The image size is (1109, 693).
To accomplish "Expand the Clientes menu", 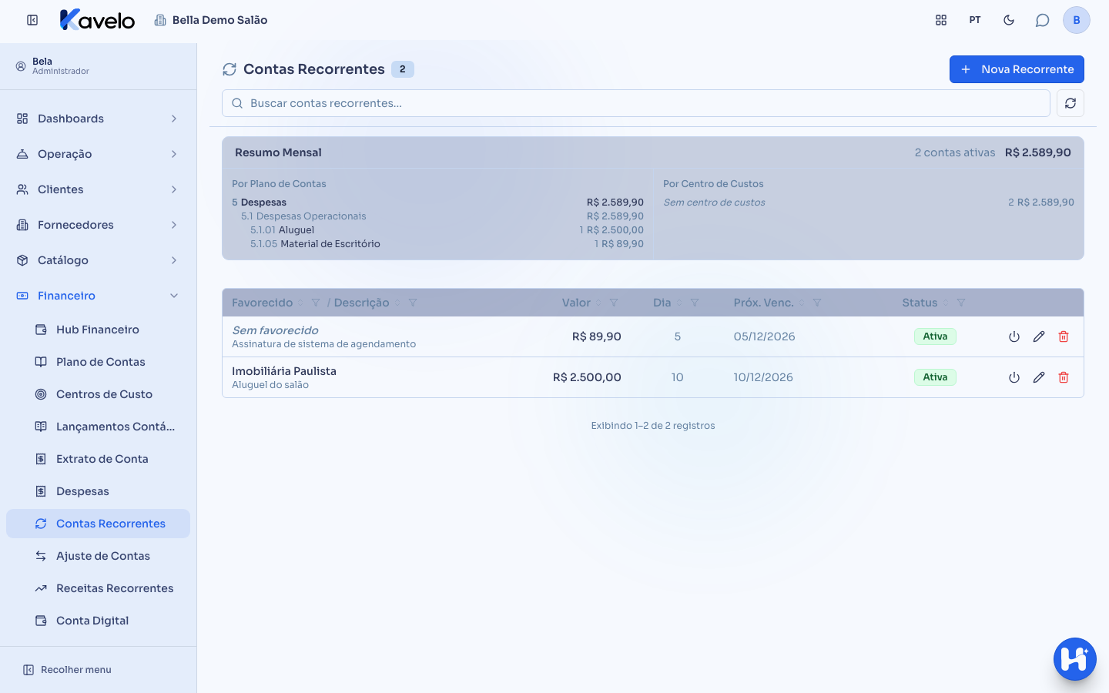I will coord(98,189).
